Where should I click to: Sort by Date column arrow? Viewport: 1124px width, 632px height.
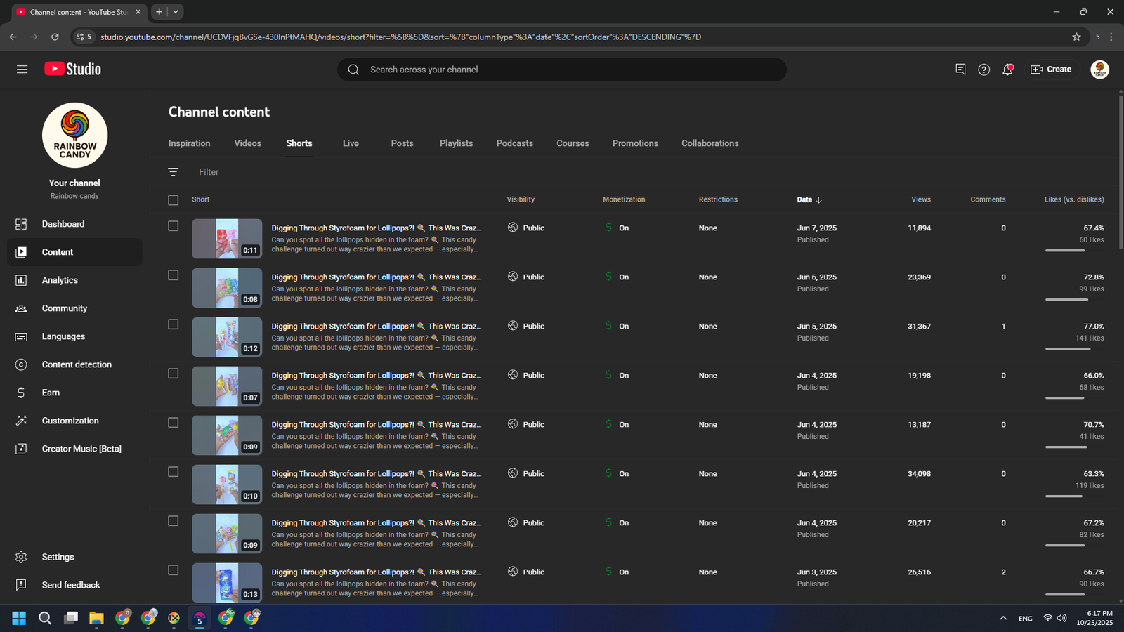pyautogui.click(x=818, y=200)
